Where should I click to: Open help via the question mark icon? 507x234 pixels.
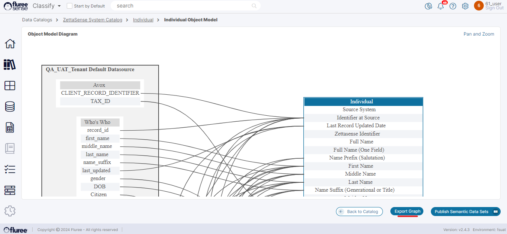[x=453, y=6]
